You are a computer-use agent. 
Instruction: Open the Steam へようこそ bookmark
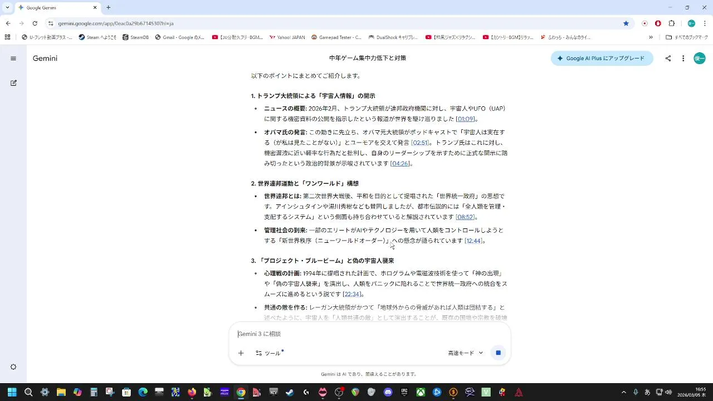97,37
